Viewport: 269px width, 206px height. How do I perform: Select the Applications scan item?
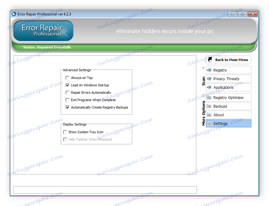coord(229,87)
